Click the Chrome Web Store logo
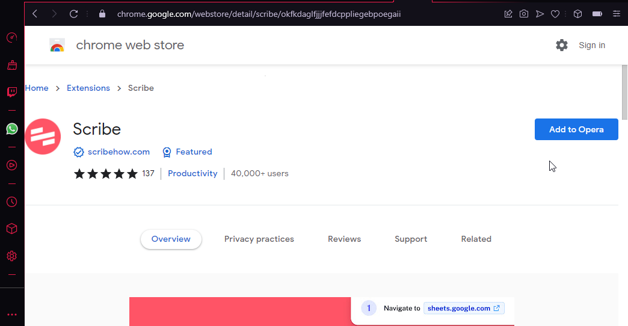 click(57, 45)
